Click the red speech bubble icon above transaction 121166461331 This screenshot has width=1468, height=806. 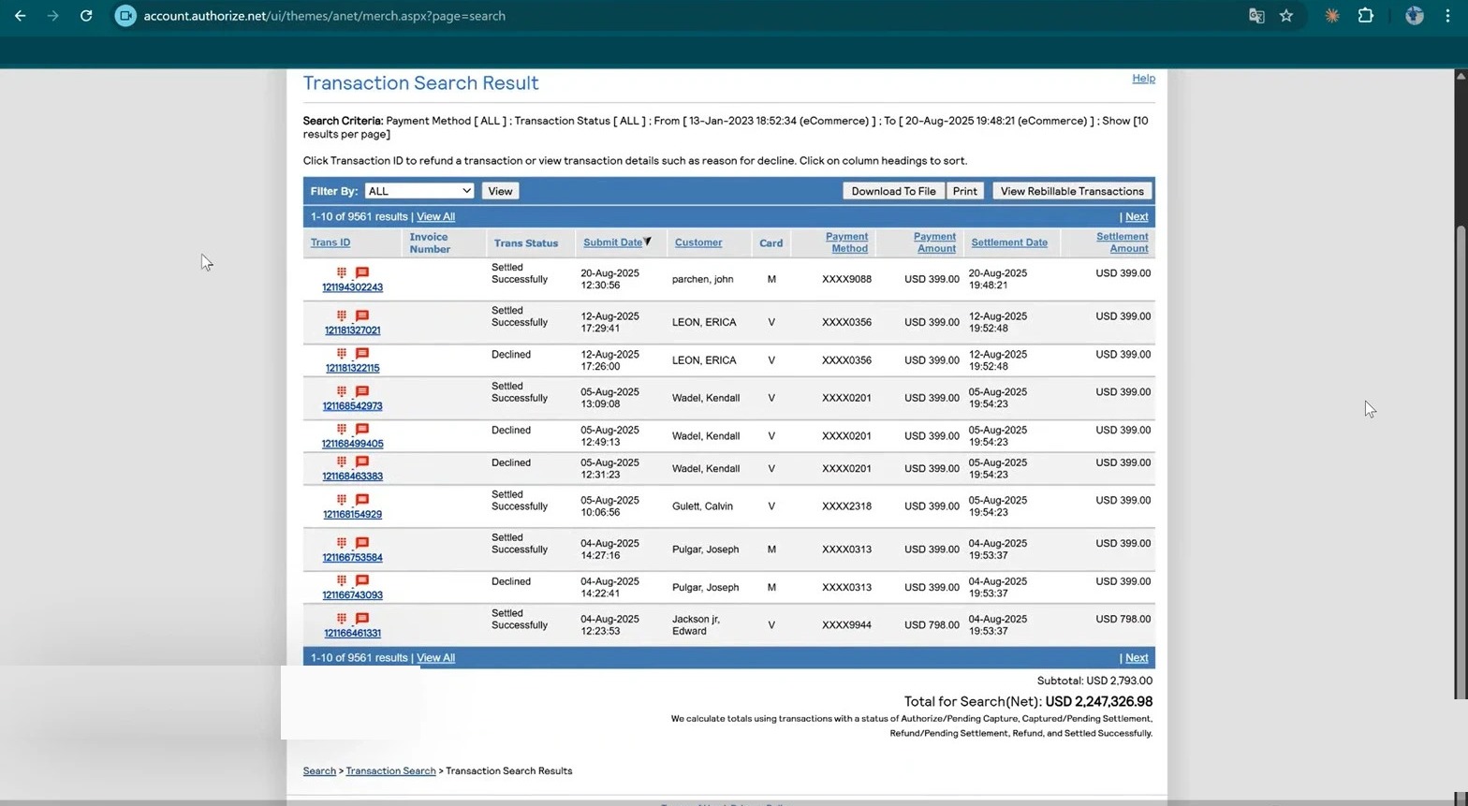click(x=362, y=618)
